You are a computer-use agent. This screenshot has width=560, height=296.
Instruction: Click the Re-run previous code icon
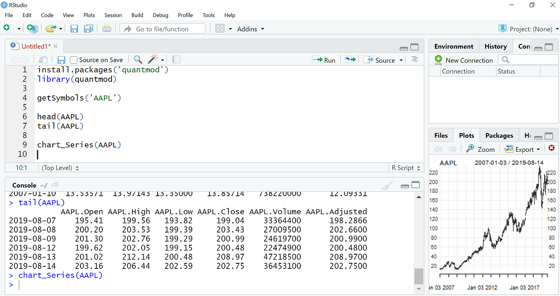(x=350, y=60)
